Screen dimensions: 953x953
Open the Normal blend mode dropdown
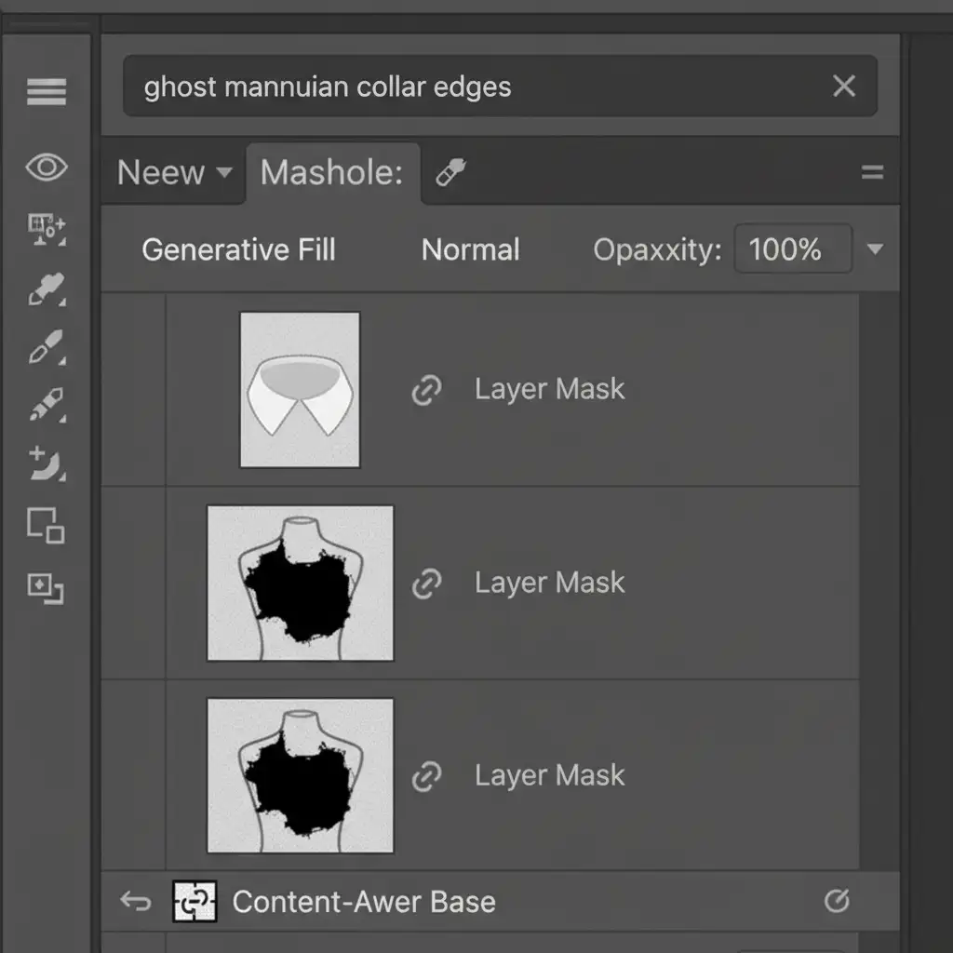click(x=470, y=249)
